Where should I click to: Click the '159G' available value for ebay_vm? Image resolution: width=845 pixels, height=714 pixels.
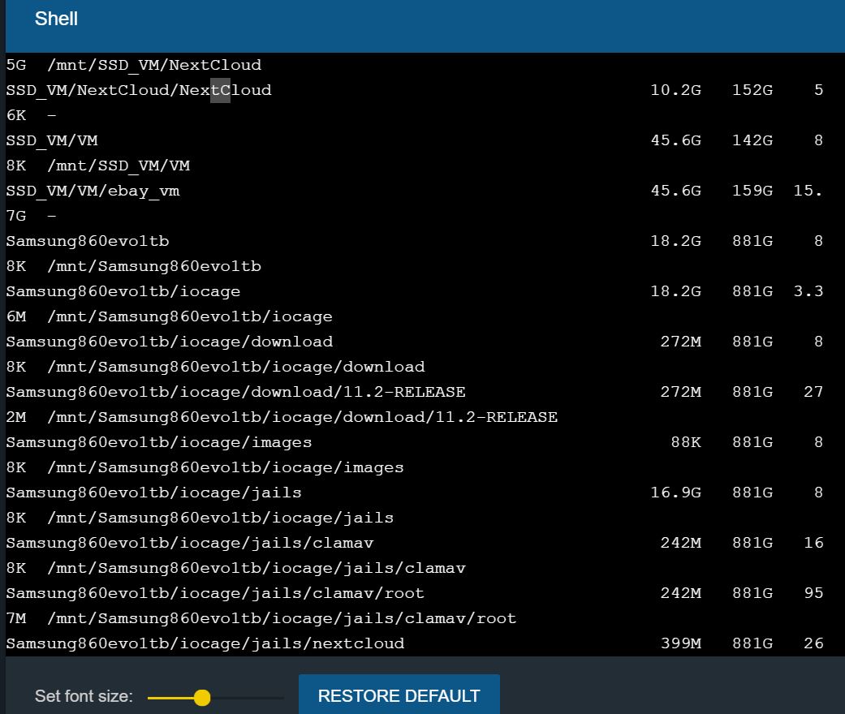pos(752,191)
